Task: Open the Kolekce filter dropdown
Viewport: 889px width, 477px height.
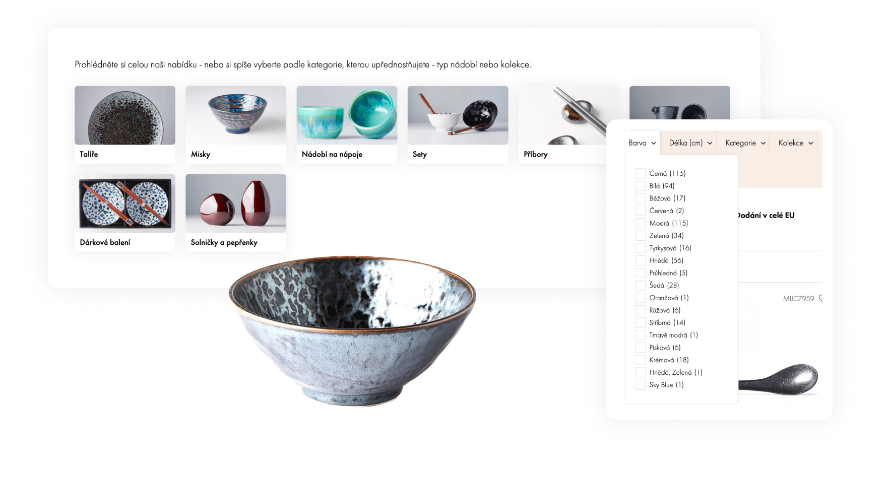Action: (795, 143)
